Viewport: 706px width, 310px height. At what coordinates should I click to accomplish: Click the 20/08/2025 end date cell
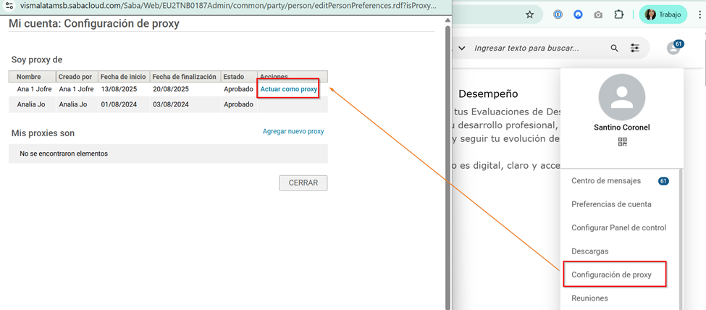pyautogui.click(x=171, y=89)
